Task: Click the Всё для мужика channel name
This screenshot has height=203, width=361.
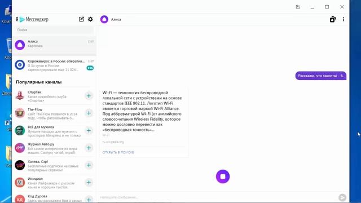Action: tap(41, 127)
